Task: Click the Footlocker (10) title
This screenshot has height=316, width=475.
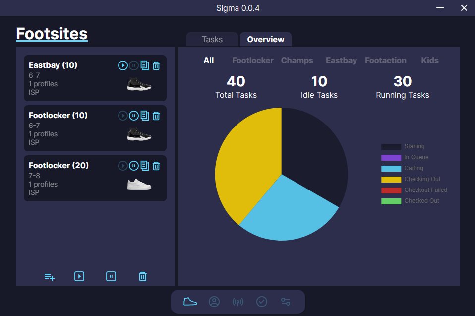Action: click(58, 115)
